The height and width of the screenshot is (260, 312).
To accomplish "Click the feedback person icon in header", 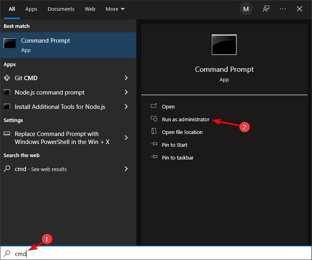I will [266, 9].
